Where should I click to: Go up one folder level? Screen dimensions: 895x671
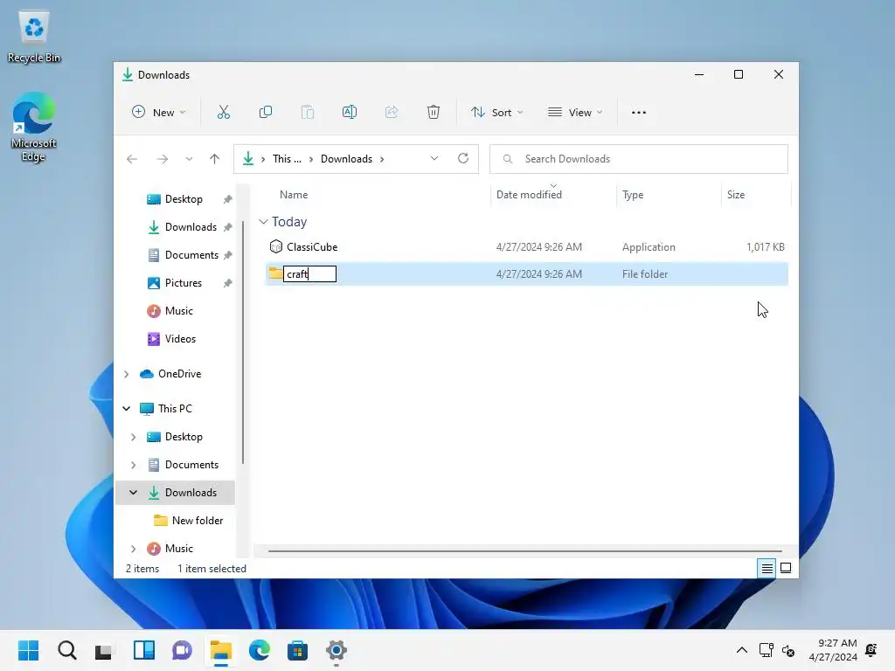tap(215, 159)
